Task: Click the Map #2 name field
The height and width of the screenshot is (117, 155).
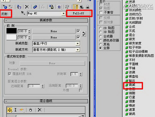Action: point(44,13)
